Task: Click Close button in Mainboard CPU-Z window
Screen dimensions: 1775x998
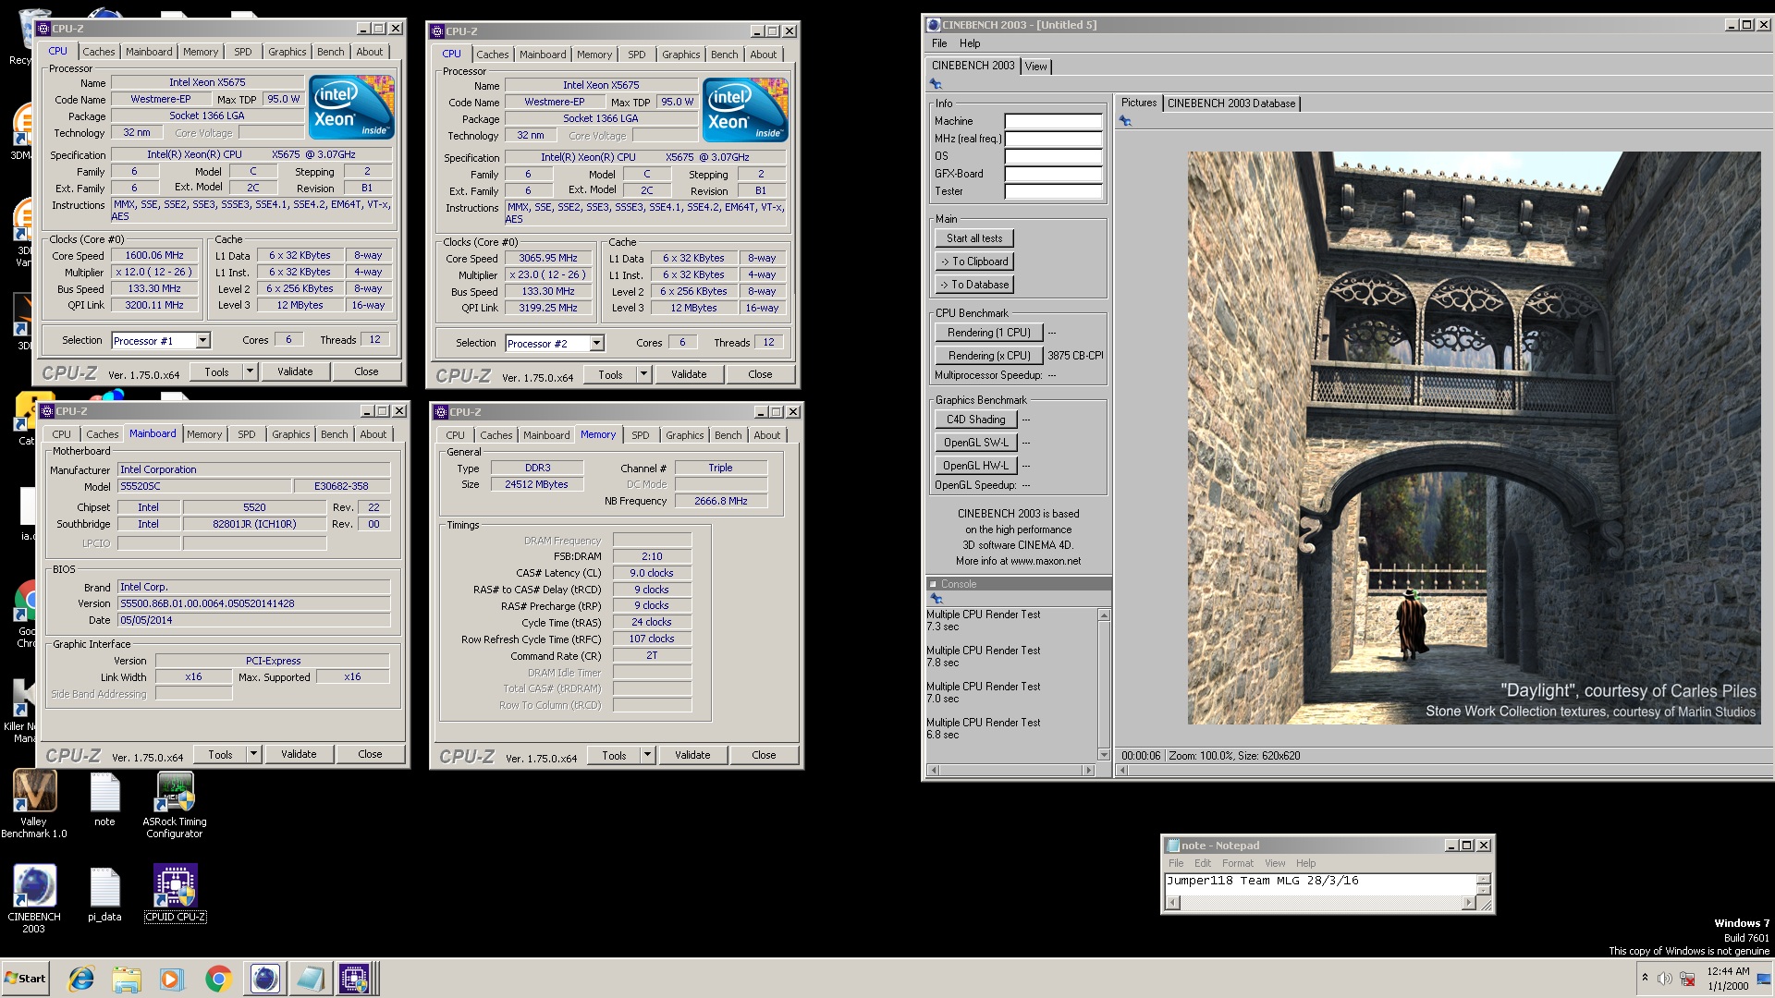Action: pyautogui.click(x=370, y=754)
